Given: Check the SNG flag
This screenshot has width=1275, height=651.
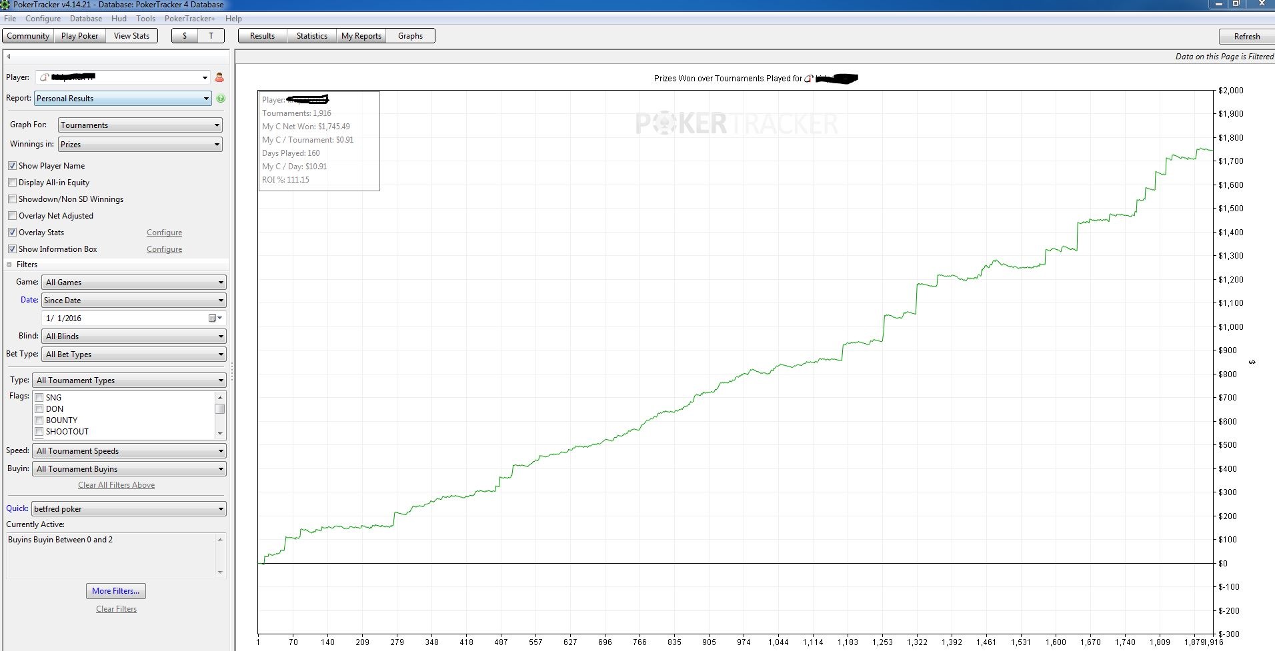Looking at the screenshot, I should (39, 398).
